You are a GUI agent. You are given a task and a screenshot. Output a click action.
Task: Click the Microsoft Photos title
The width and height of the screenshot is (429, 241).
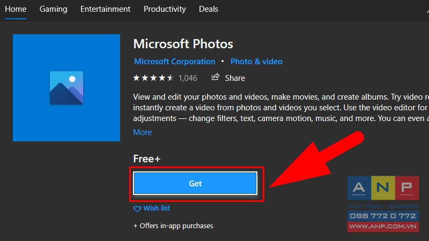coord(183,44)
